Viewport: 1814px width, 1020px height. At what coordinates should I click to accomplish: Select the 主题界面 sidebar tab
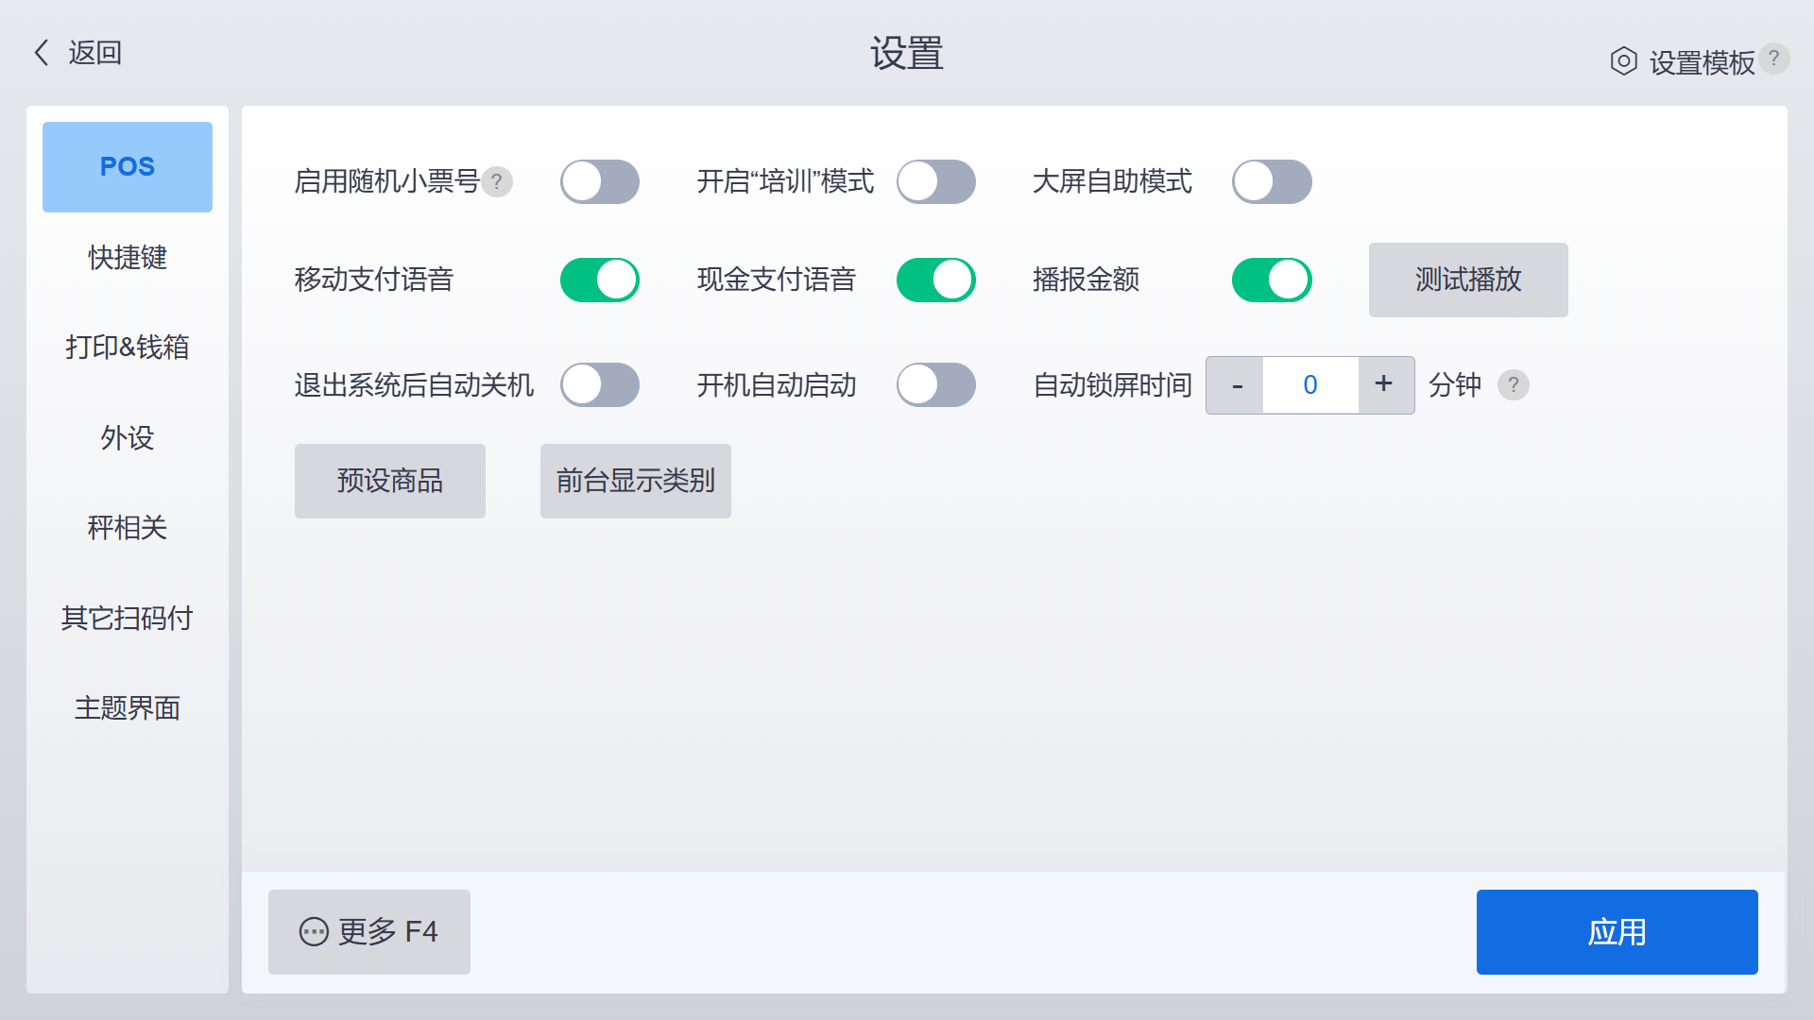click(128, 707)
